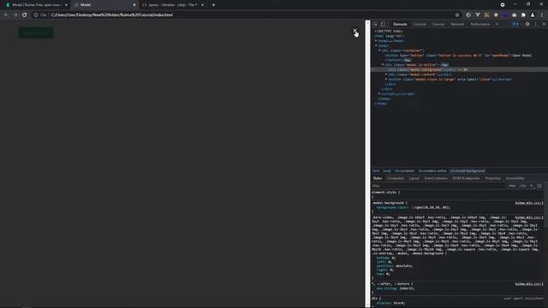Open the bulma.min.css link for .modal-background rule
Screen dimensions: 548x308
pos(529,203)
